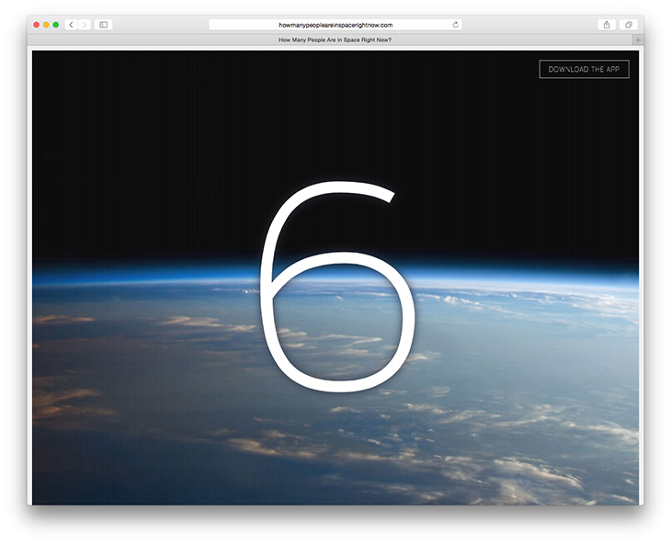The height and width of the screenshot is (544, 671).
Task: Open the Share menu
Action: [x=607, y=25]
